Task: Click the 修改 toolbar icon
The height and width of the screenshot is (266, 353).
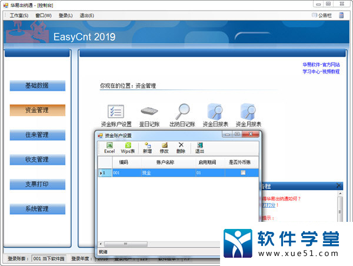Action: (164, 148)
